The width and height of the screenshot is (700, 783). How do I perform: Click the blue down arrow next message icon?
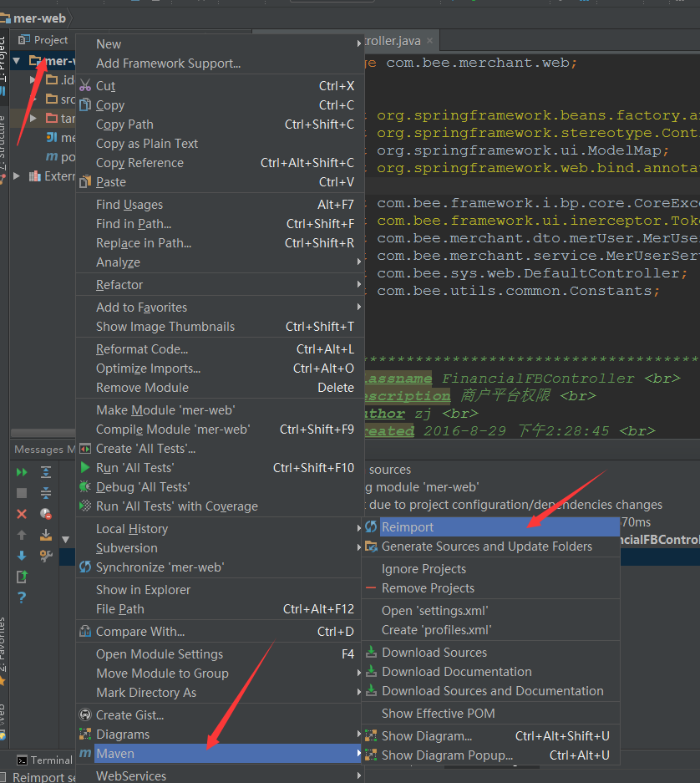[x=22, y=556]
